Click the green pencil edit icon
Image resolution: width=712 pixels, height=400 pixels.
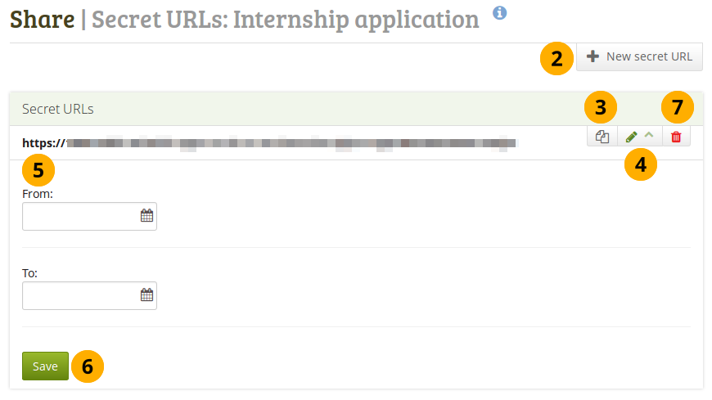[x=631, y=137]
